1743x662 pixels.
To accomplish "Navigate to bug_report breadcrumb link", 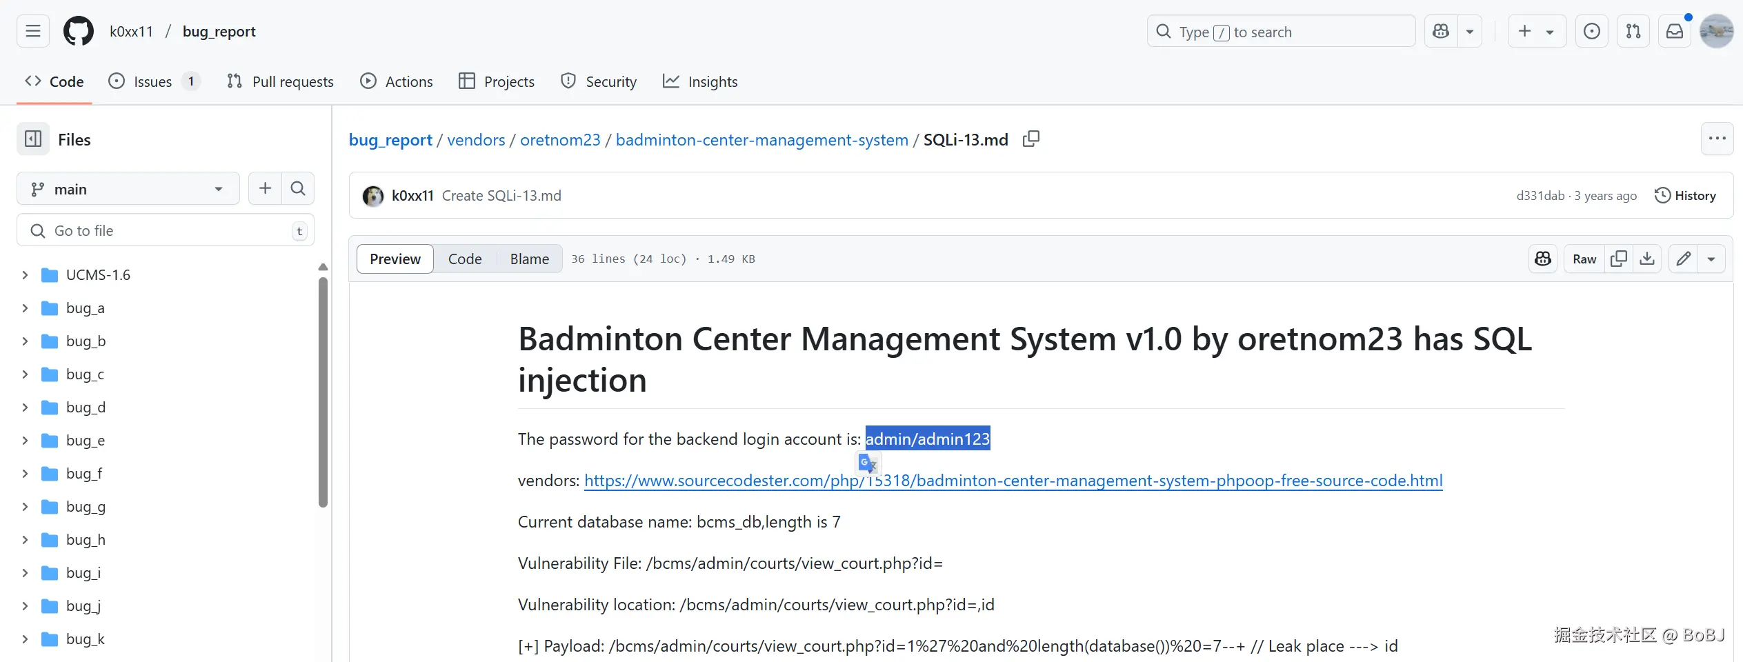I will pos(390,139).
